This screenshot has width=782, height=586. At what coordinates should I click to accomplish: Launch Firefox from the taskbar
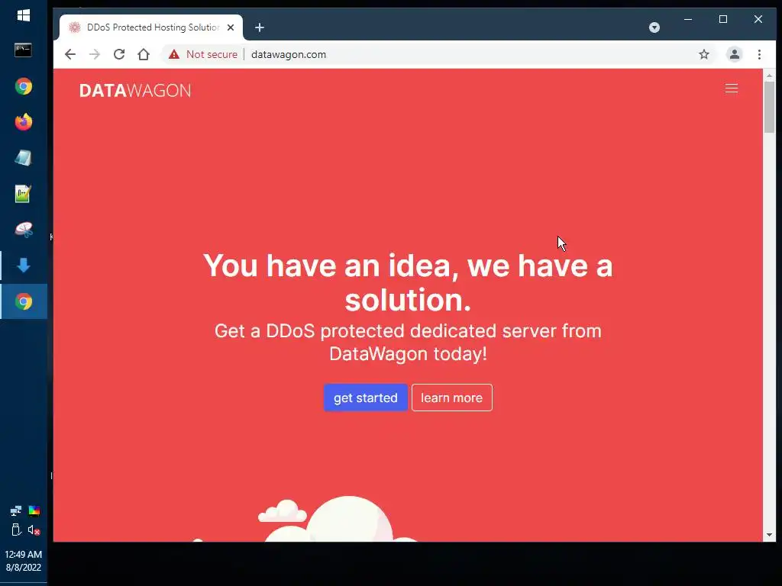tap(24, 122)
